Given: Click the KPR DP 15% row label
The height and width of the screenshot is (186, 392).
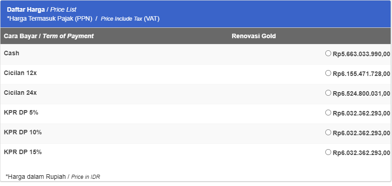Looking at the screenshot, I should pyautogui.click(x=23, y=152).
